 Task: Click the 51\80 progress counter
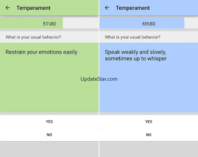point(49,24)
